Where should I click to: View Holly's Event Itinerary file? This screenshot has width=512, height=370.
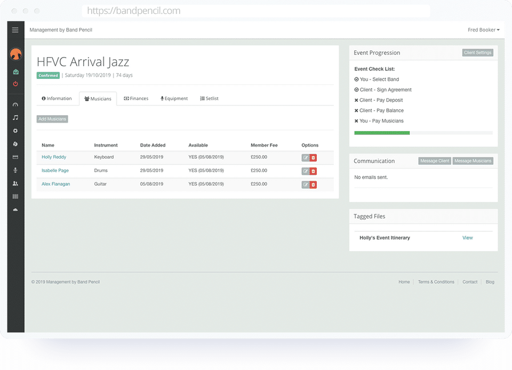[468, 238]
